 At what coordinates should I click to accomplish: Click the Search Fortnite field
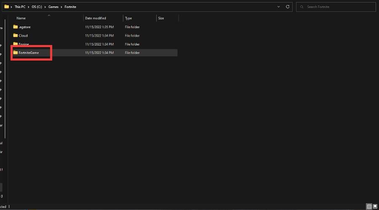coord(336,7)
